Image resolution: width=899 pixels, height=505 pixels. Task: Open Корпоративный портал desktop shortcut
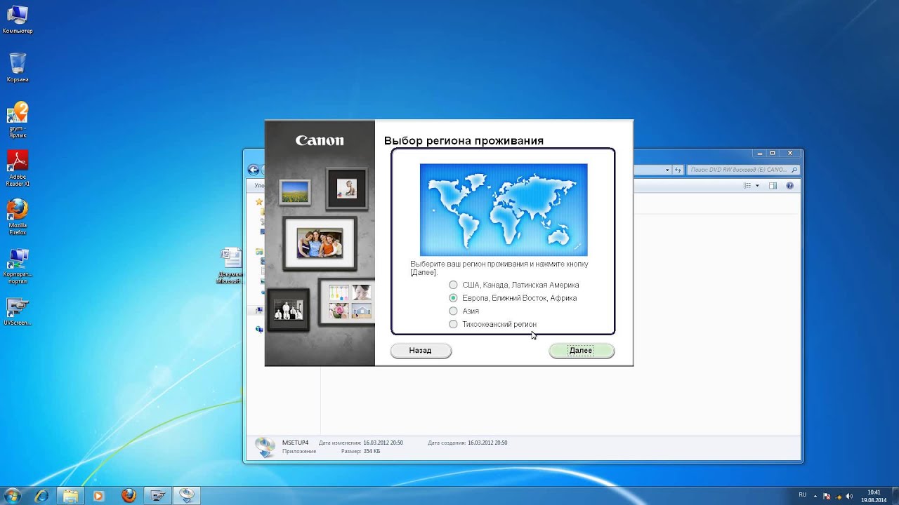tap(18, 267)
